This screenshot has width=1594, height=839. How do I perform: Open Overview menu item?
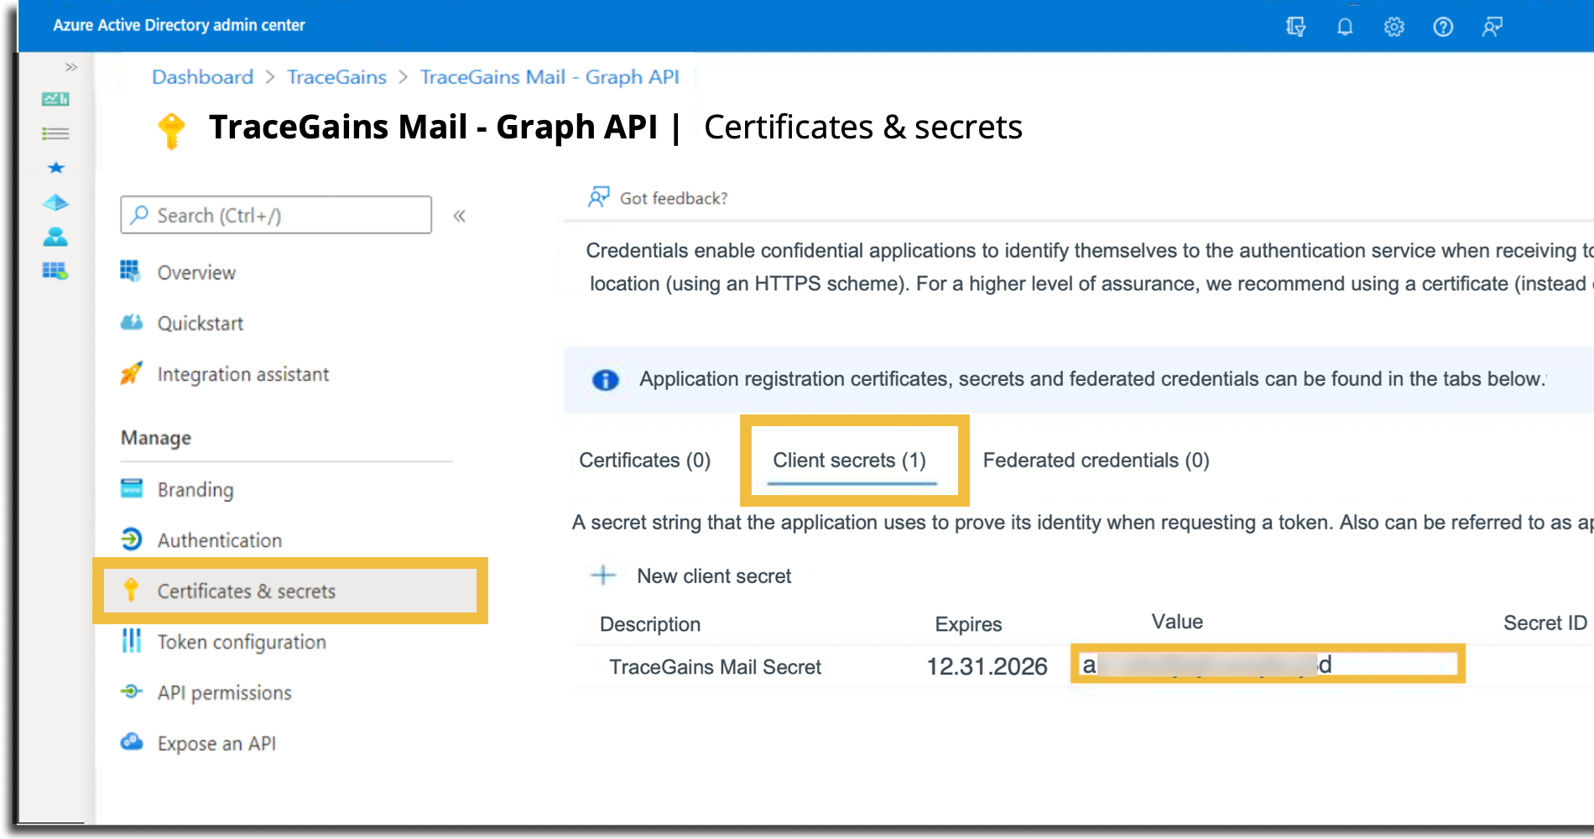tap(196, 273)
